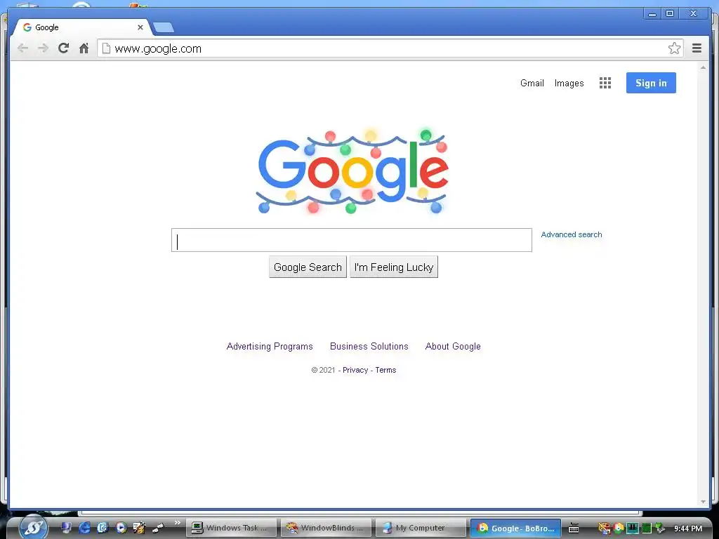Click the I'm Feeling Lucky button

pyautogui.click(x=394, y=267)
